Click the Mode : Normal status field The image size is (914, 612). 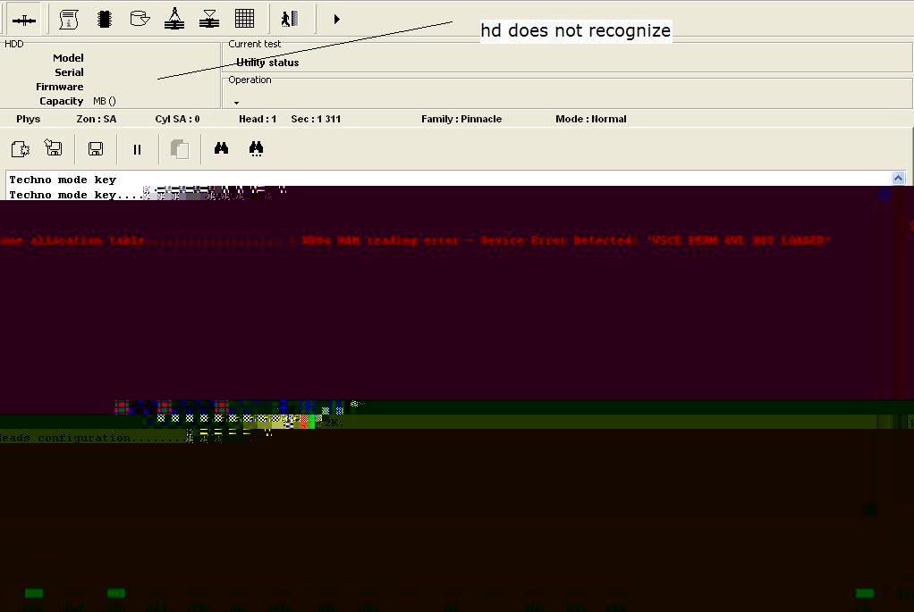coord(590,119)
